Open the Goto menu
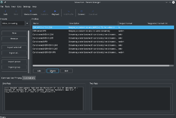 pyautogui.click(x=19, y=6)
